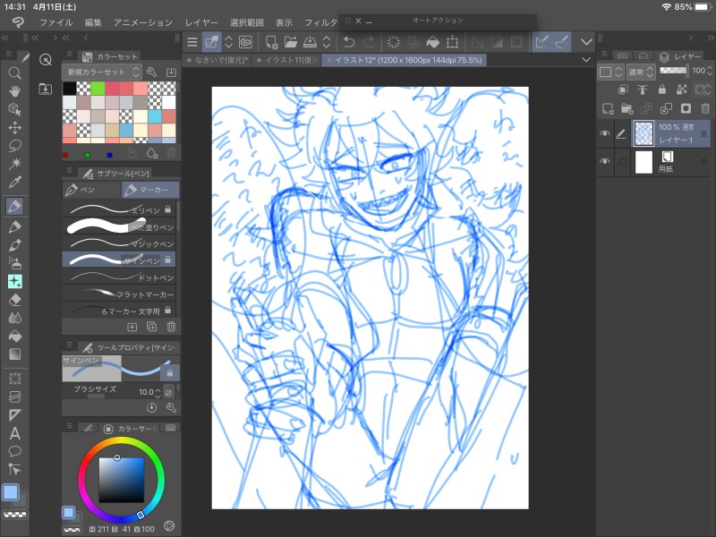
Task: Toggle lock on brush preview
Action: click(170, 372)
